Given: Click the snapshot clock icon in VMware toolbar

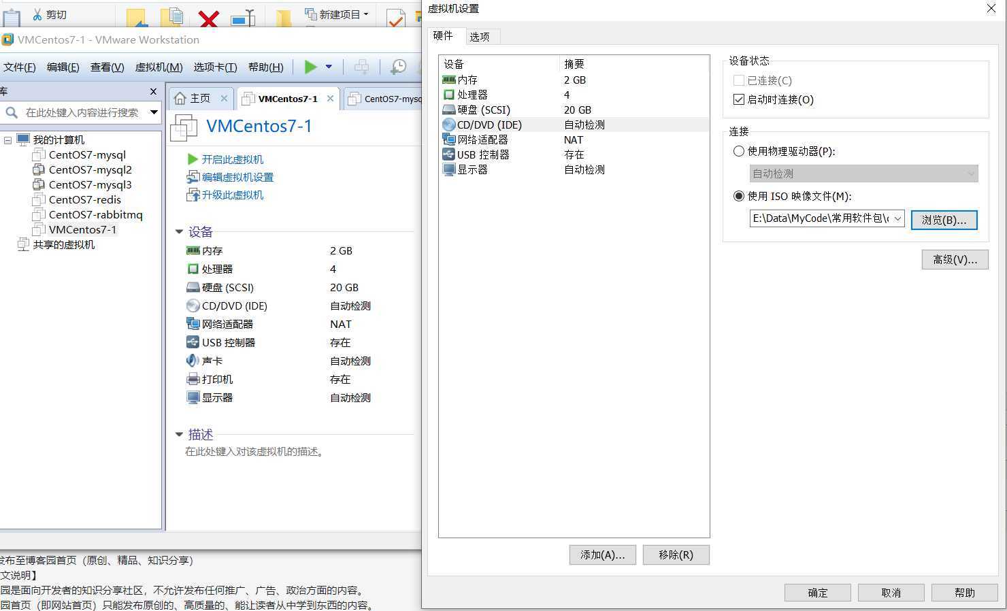Looking at the screenshot, I should pyautogui.click(x=398, y=67).
